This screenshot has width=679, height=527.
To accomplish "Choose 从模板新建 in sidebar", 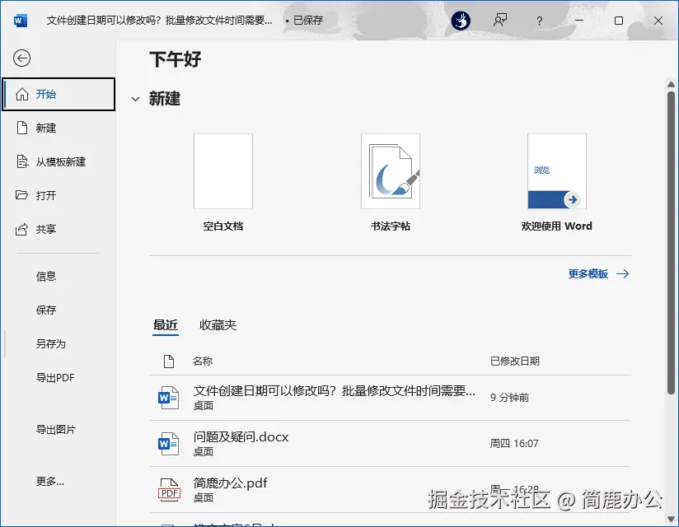I will point(59,162).
